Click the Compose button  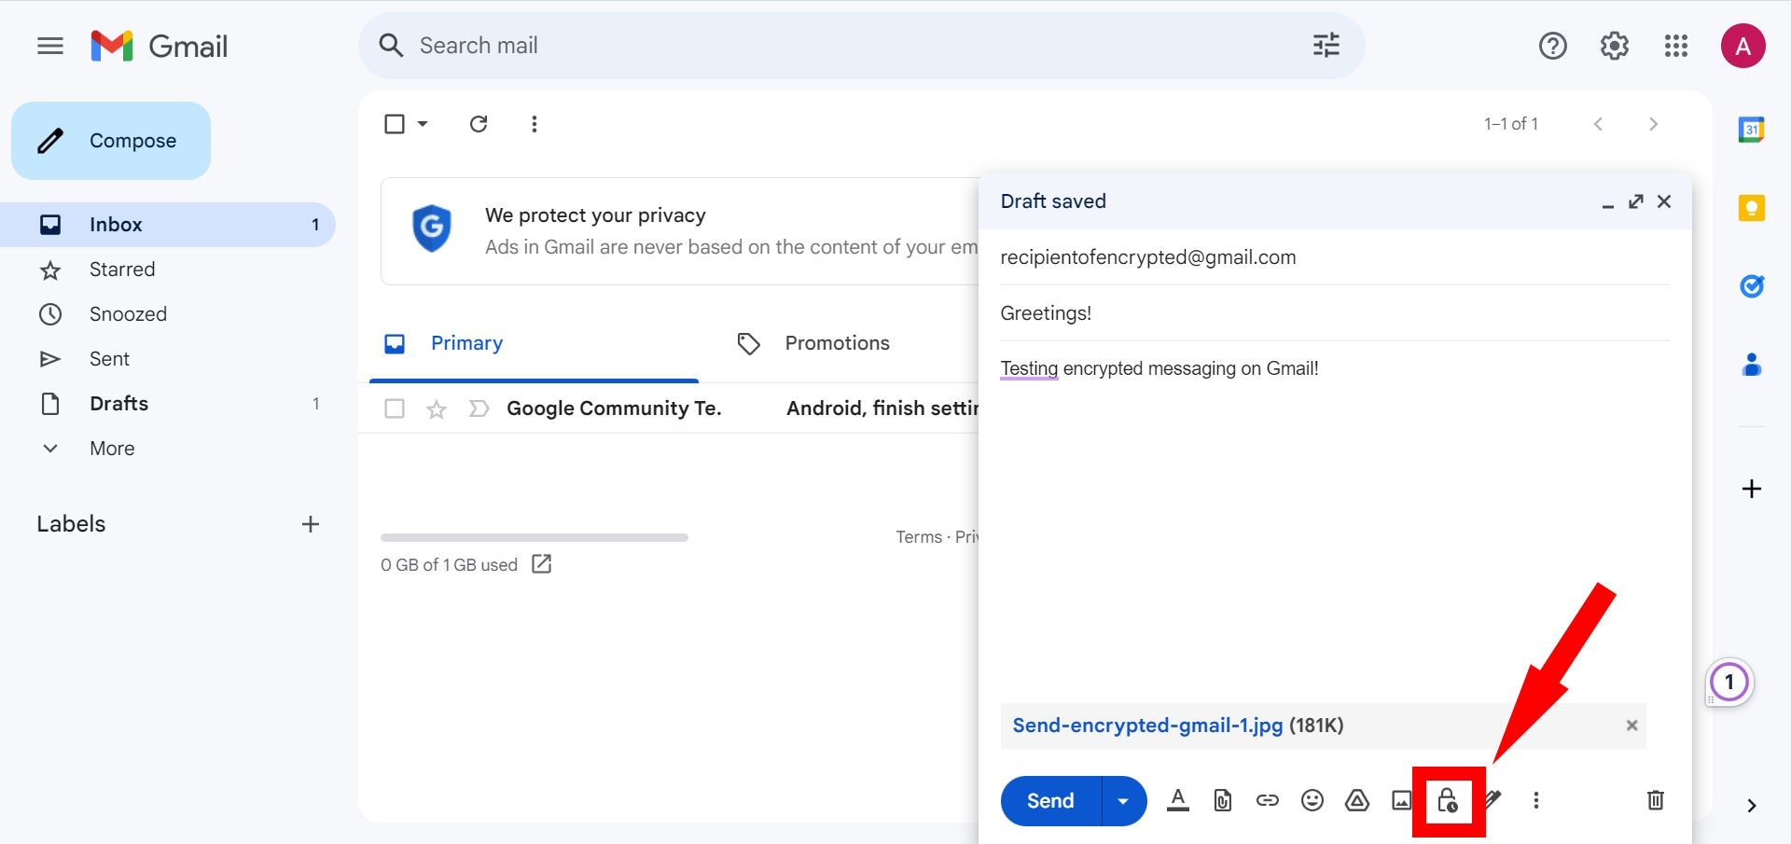111,141
